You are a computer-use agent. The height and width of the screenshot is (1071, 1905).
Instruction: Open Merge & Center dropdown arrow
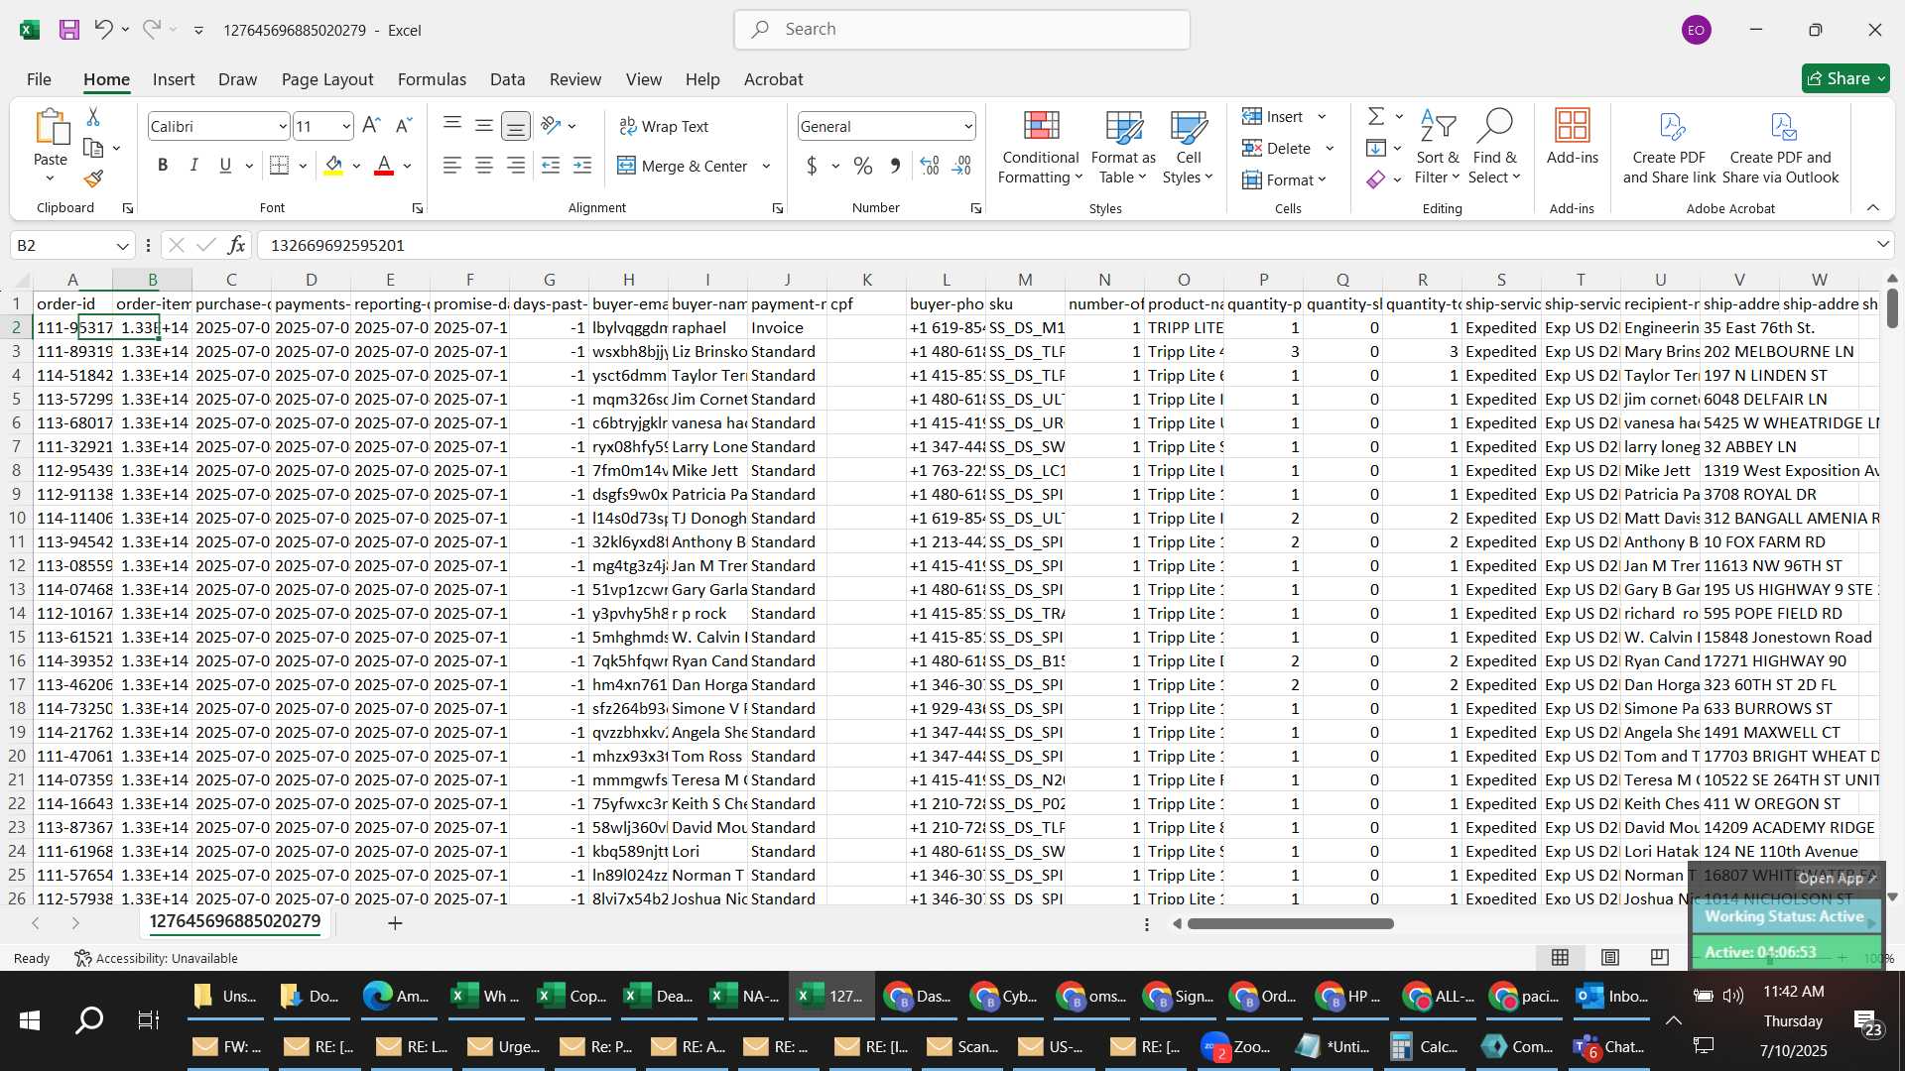pyautogui.click(x=766, y=167)
